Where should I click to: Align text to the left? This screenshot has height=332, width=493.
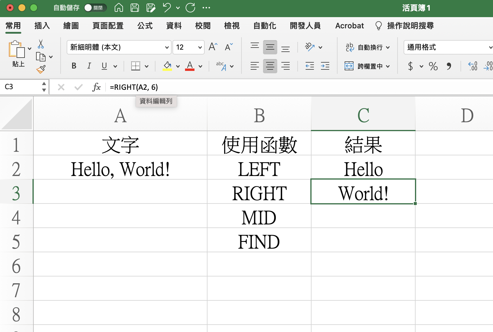(x=255, y=66)
